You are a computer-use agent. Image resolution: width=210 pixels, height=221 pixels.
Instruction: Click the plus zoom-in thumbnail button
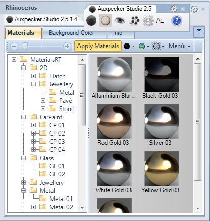point(67,46)
